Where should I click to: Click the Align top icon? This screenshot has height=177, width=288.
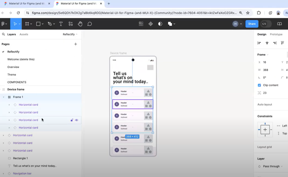pos(282,43)
